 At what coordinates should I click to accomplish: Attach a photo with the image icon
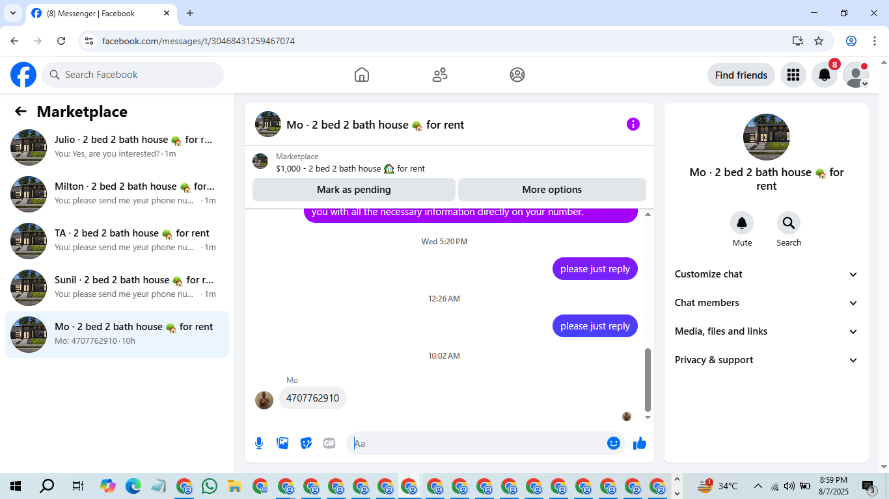click(x=282, y=443)
